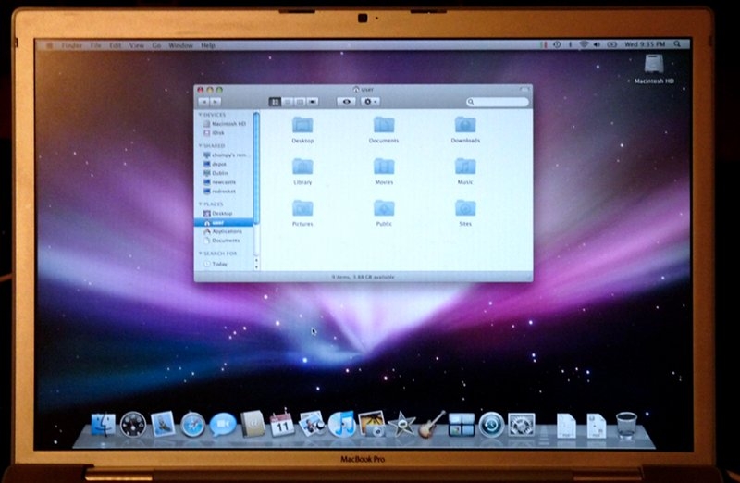
Task: Open the Edit menu
Action: point(115,45)
